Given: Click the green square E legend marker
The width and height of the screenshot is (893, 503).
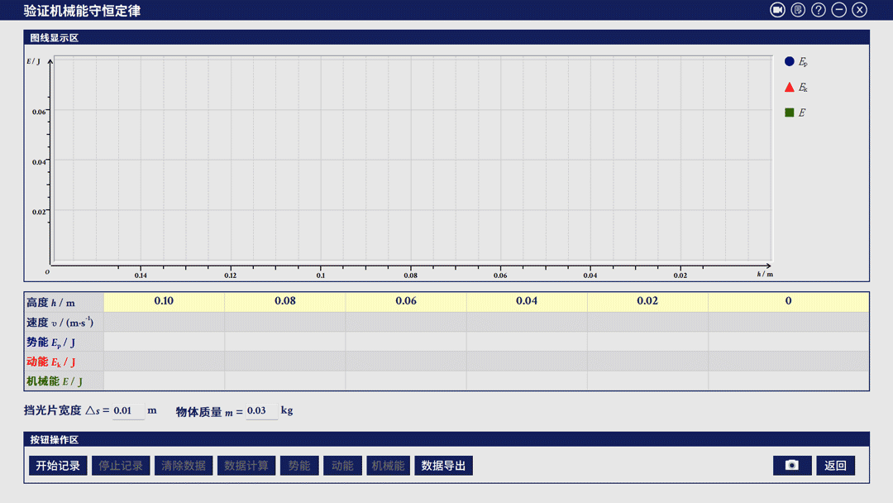Looking at the screenshot, I should click(790, 113).
